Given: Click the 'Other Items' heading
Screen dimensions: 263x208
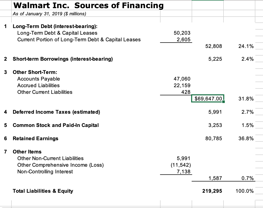Looking at the screenshot, I should click(27, 152).
